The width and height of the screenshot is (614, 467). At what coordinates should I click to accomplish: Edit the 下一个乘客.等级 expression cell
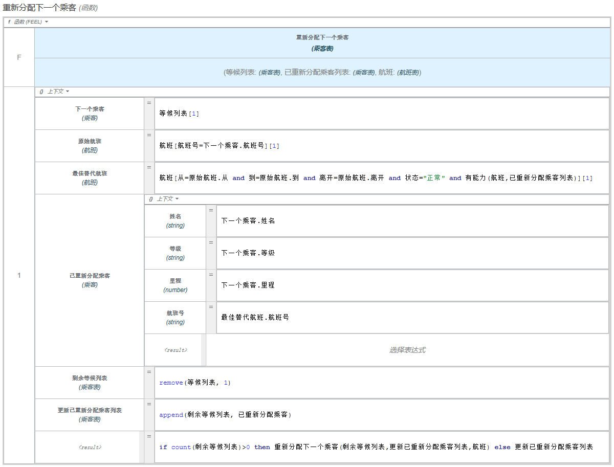tap(412, 253)
